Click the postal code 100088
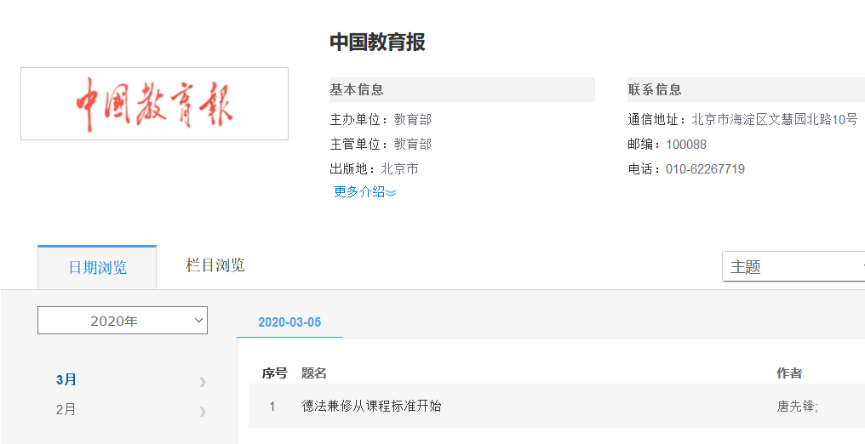865x444 pixels. pos(686,145)
